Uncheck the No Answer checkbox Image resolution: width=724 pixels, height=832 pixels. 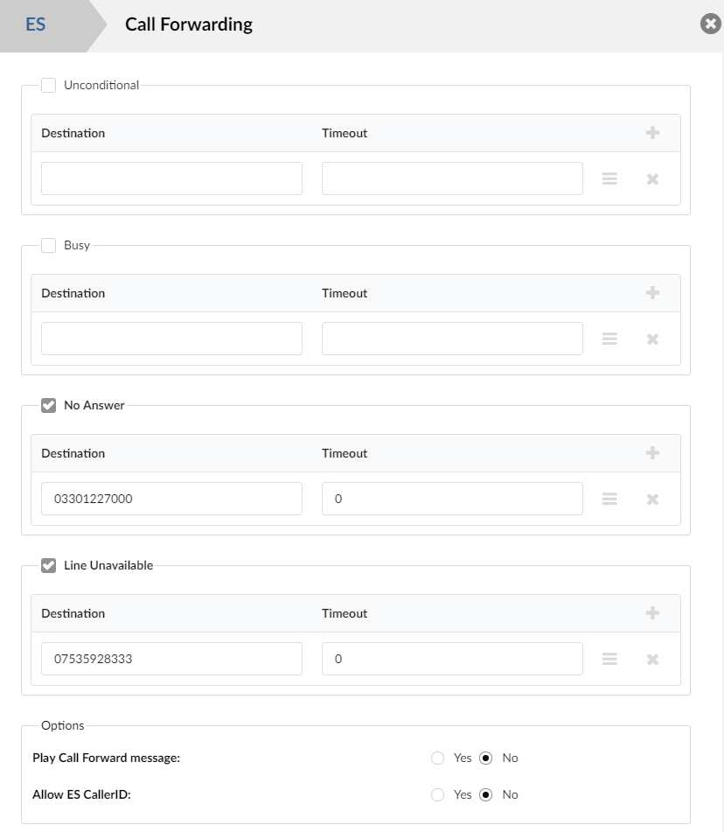coord(49,406)
